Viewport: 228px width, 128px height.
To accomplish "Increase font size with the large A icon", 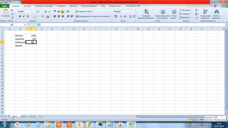I will 46,11.
